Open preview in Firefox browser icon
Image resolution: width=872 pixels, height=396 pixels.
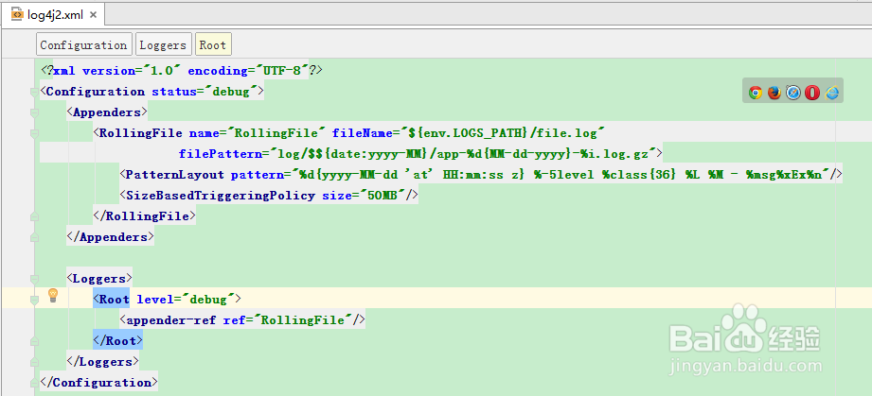point(774,93)
